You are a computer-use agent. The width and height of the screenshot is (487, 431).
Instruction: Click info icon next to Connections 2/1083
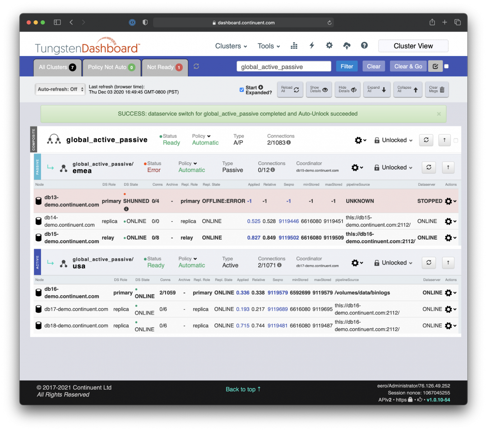coord(288,143)
